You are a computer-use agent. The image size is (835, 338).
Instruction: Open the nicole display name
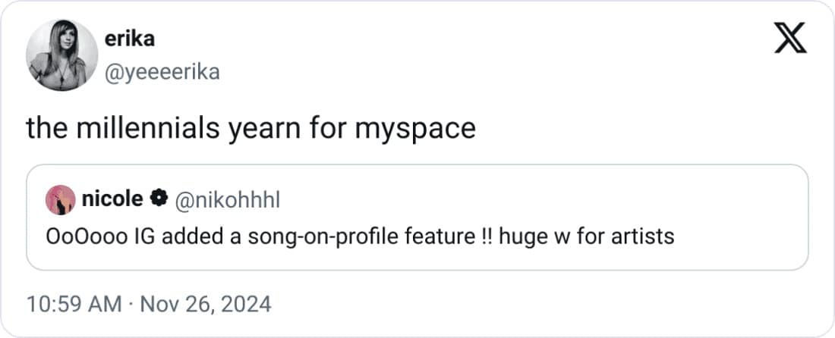[x=112, y=199]
